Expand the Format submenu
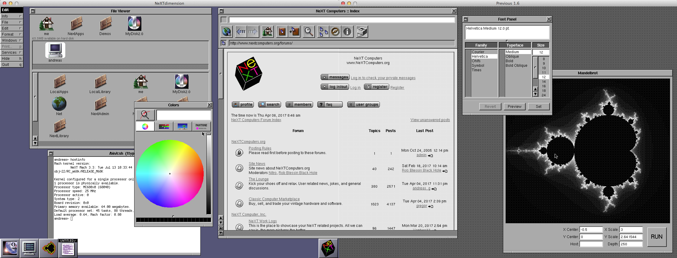 point(11,34)
